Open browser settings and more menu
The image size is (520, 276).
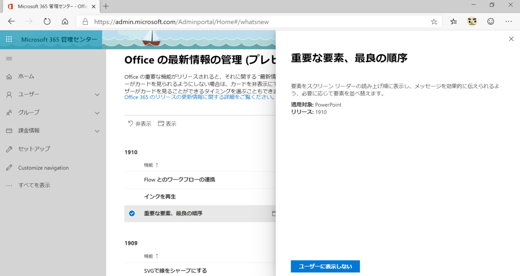(509, 21)
